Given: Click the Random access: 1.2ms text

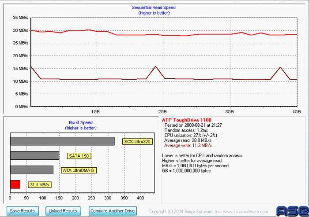Looking at the screenshot, I should click(x=186, y=130).
